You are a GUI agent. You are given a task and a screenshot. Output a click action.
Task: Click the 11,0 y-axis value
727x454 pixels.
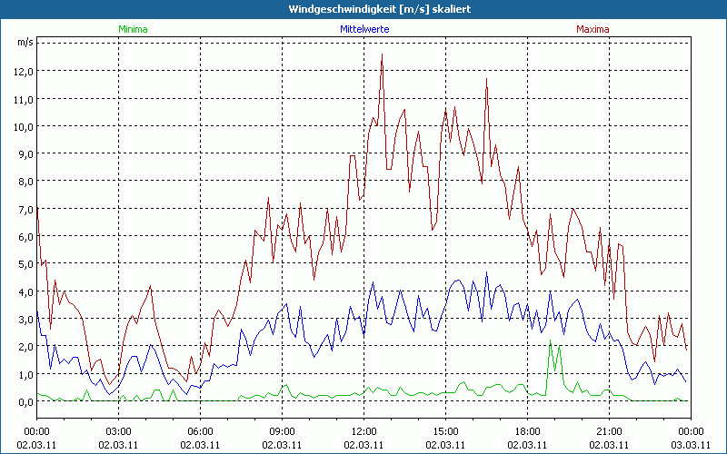[x=25, y=99]
